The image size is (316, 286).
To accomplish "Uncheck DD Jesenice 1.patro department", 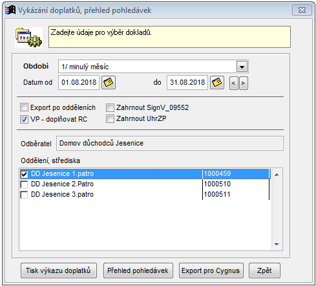I will point(24,174).
